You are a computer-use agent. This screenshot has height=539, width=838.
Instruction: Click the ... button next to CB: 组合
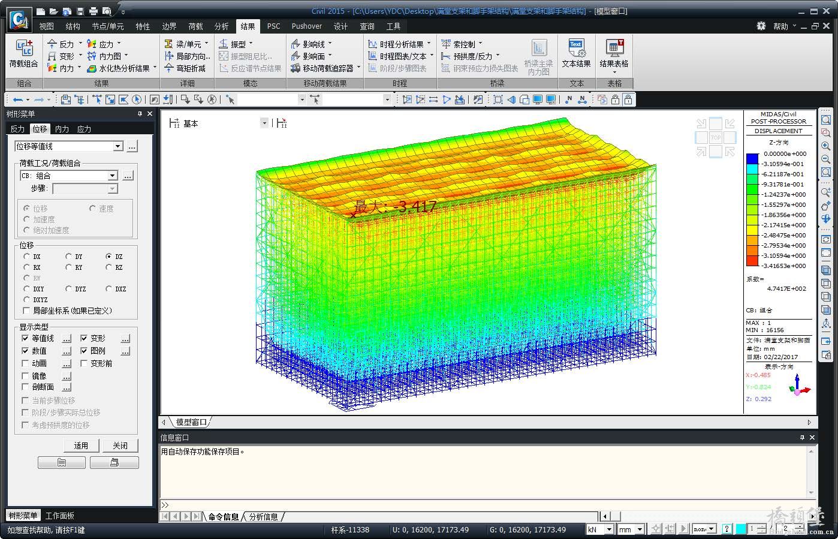[x=128, y=176]
